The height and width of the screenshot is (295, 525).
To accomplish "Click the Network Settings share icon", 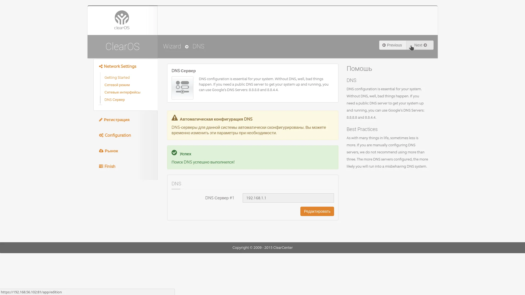I will (x=101, y=66).
